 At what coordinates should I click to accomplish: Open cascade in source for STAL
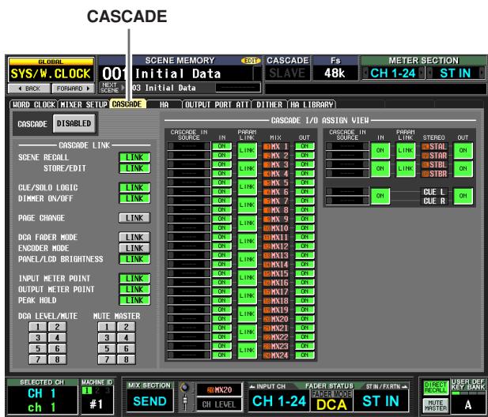pyautogui.click(x=347, y=146)
